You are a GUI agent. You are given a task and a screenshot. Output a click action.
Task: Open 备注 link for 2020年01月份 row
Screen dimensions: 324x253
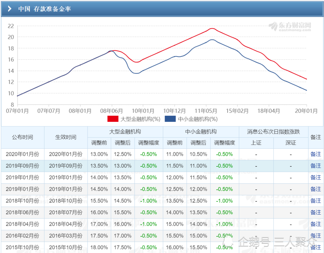pos(316,154)
